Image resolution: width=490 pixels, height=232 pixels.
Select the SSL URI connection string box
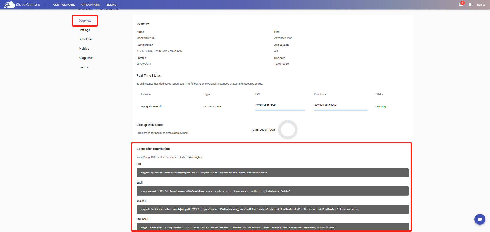tap(272, 209)
